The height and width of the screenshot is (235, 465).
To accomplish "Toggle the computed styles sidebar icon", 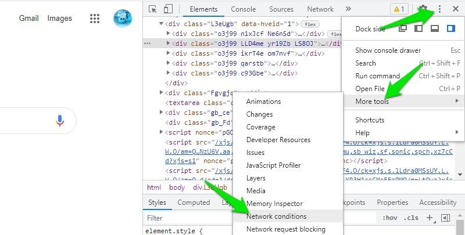I will 445,218.
